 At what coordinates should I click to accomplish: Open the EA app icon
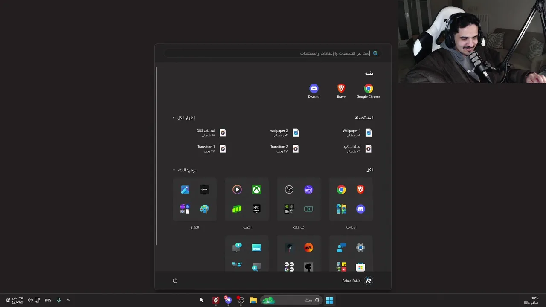click(x=308, y=248)
